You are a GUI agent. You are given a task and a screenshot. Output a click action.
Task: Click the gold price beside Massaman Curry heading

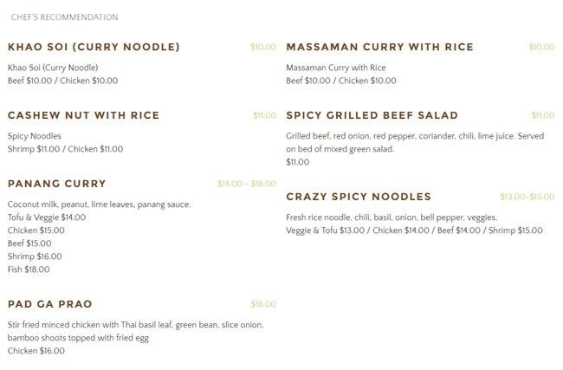click(x=541, y=47)
